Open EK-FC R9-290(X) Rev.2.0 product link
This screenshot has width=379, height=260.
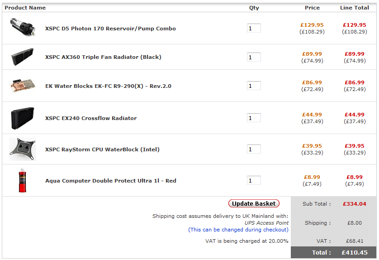click(x=108, y=86)
